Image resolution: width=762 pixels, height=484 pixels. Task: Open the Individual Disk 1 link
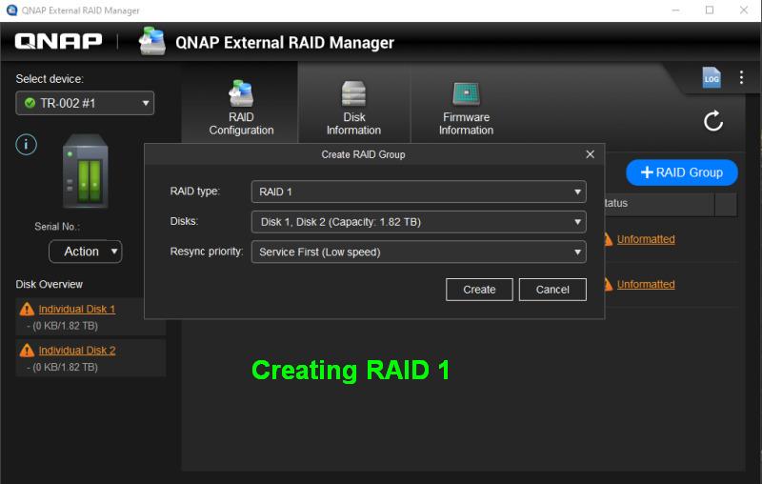77,309
